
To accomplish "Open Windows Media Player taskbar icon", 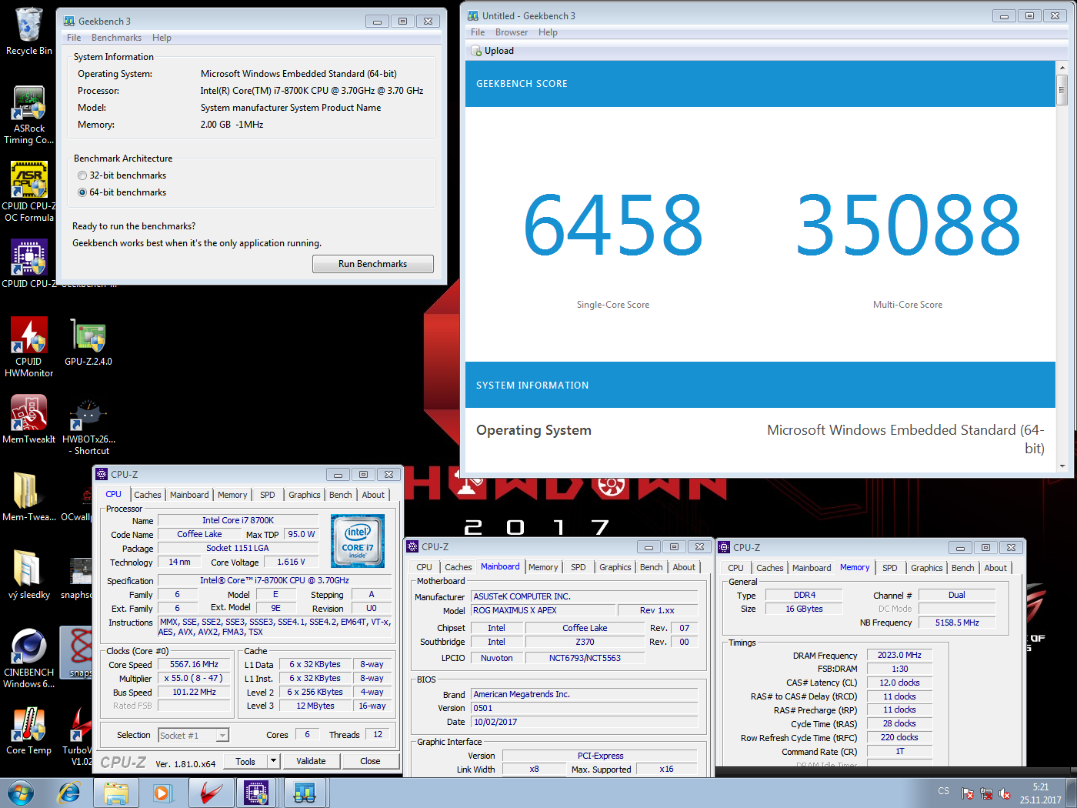I will pyautogui.click(x=162, y=793).
